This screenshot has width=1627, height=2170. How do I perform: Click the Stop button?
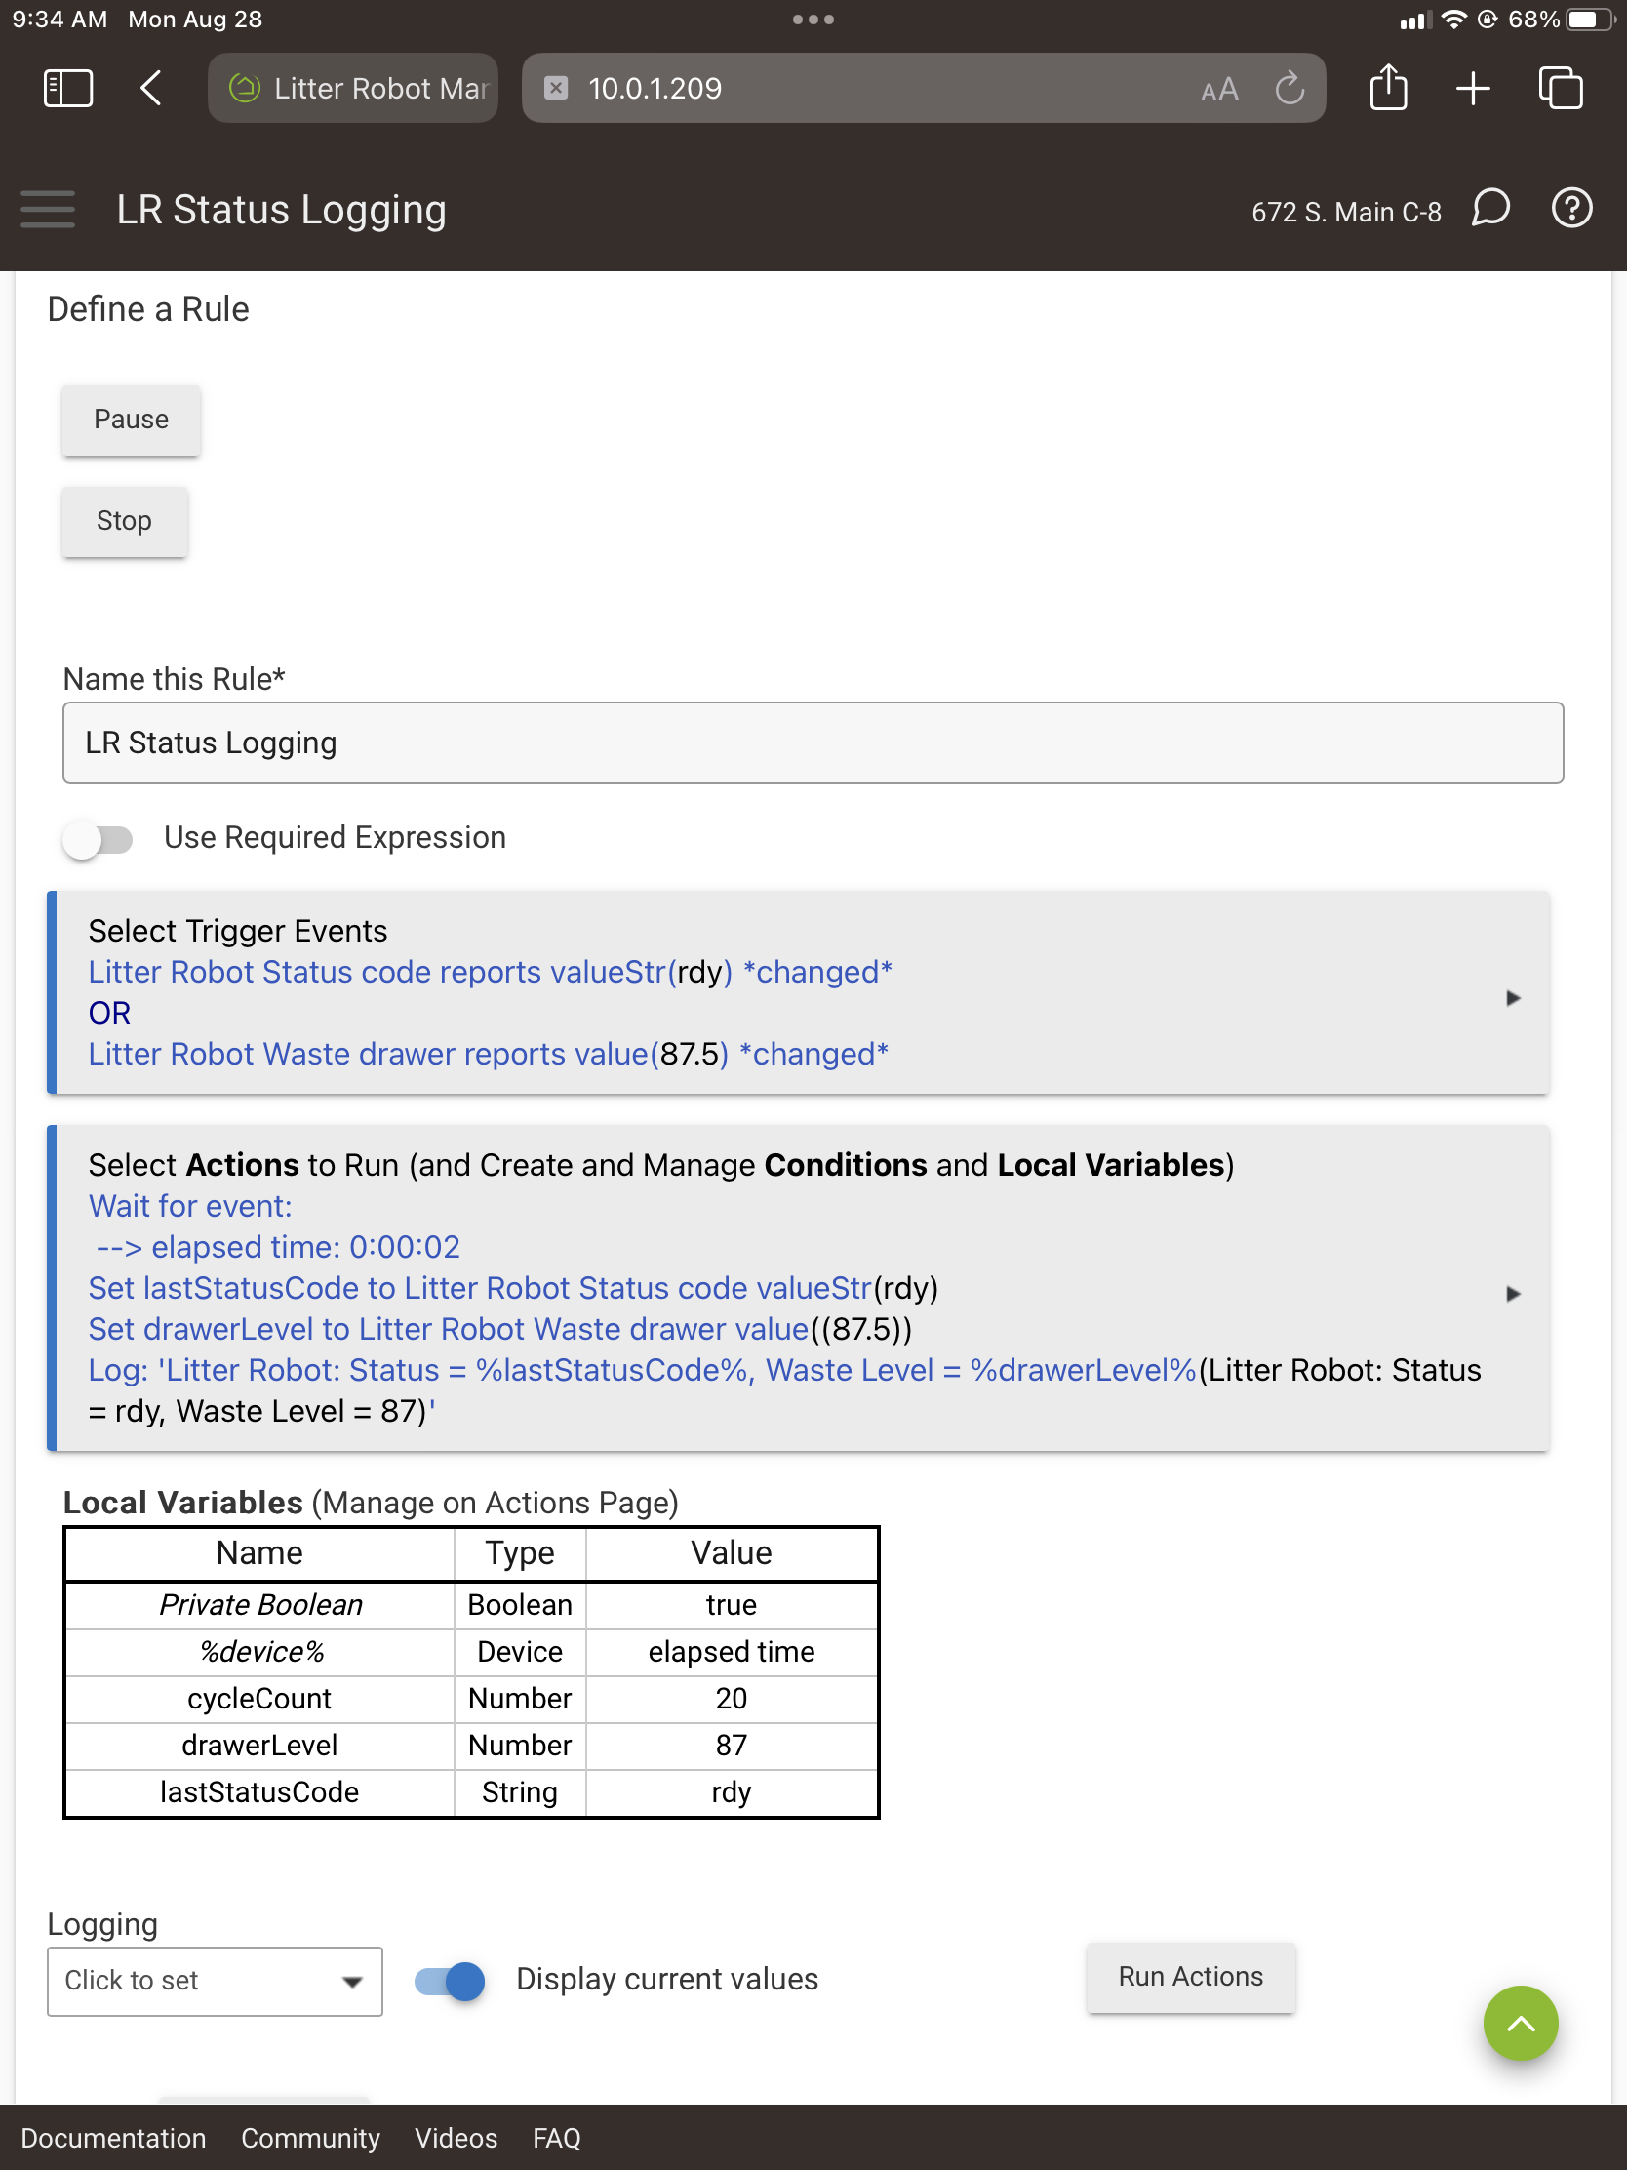coord(125,521)
